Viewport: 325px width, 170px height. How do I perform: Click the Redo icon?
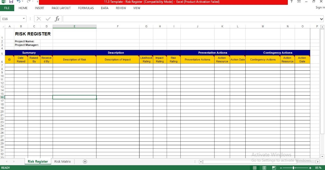28,2
